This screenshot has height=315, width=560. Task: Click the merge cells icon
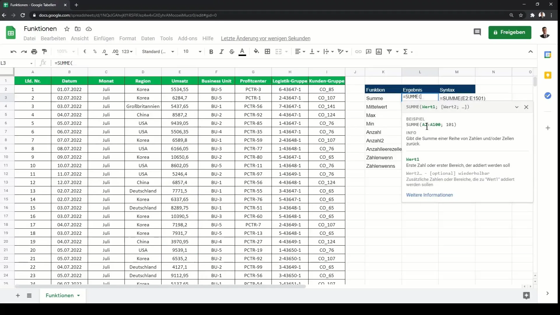279,52
